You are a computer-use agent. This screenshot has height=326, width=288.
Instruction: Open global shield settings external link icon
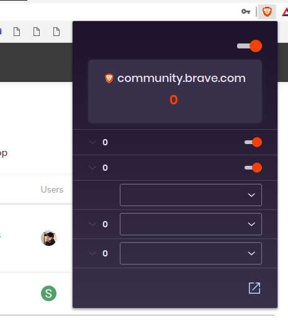click(254, 288)
